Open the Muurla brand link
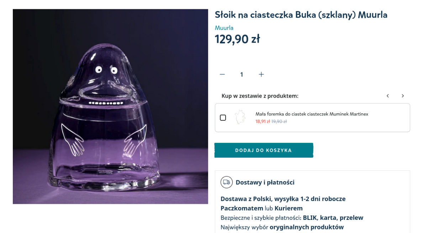This screenshot has height=233, width=427. (x=224, y=28)
